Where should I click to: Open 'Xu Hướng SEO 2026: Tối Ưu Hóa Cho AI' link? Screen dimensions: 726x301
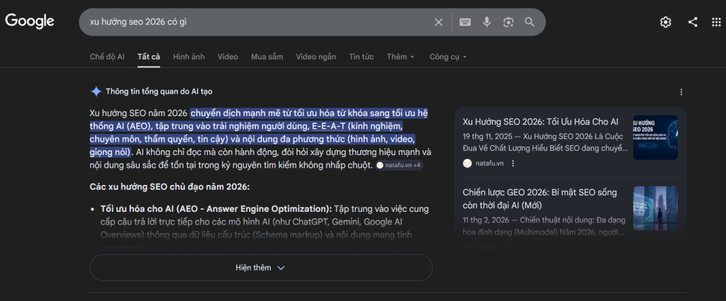540,122
